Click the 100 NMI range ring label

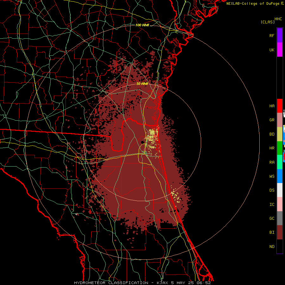(142, 25)
